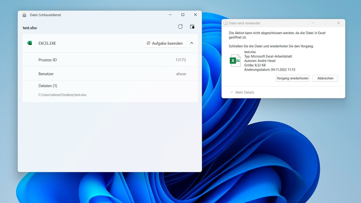The height and width of the screenshot is (203, 361).
Task: Click the lock icon in Datei-Schlüsseldienst title bar
Action: tap(24, 15)
